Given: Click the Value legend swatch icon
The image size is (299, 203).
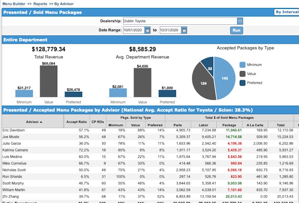Looking at the screenshot, I should point(243,74).
